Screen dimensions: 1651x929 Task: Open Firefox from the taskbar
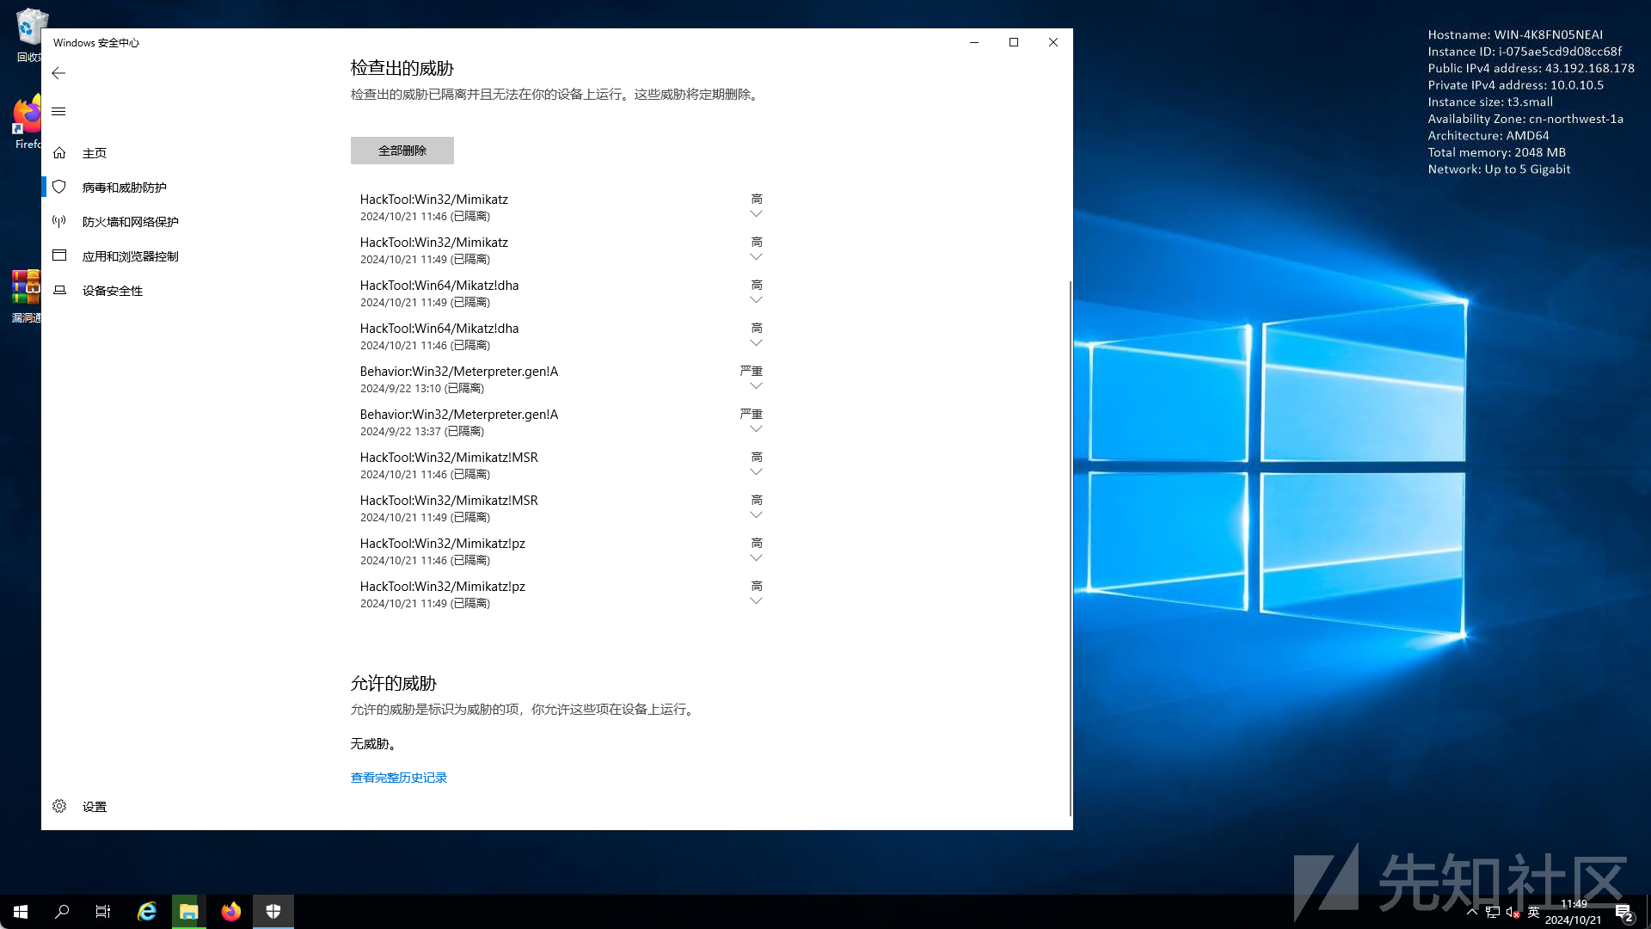(x=230, y=912)
